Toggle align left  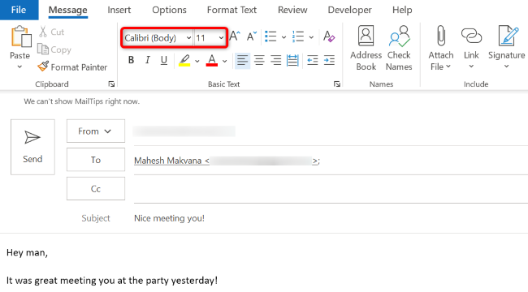(x=242, y=61)
